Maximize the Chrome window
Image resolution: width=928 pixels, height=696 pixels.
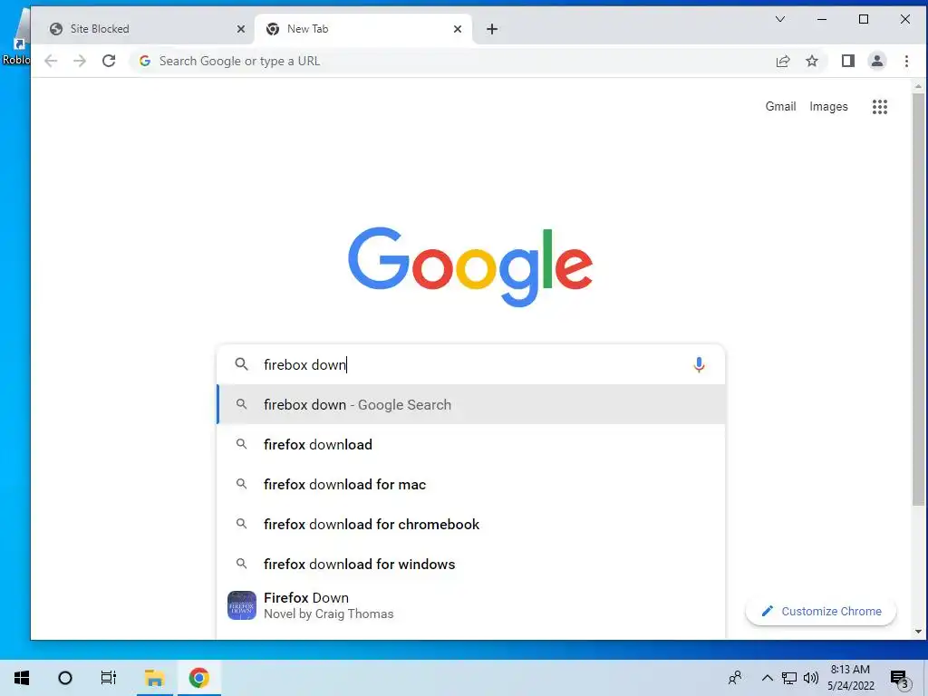coord(864,19)
